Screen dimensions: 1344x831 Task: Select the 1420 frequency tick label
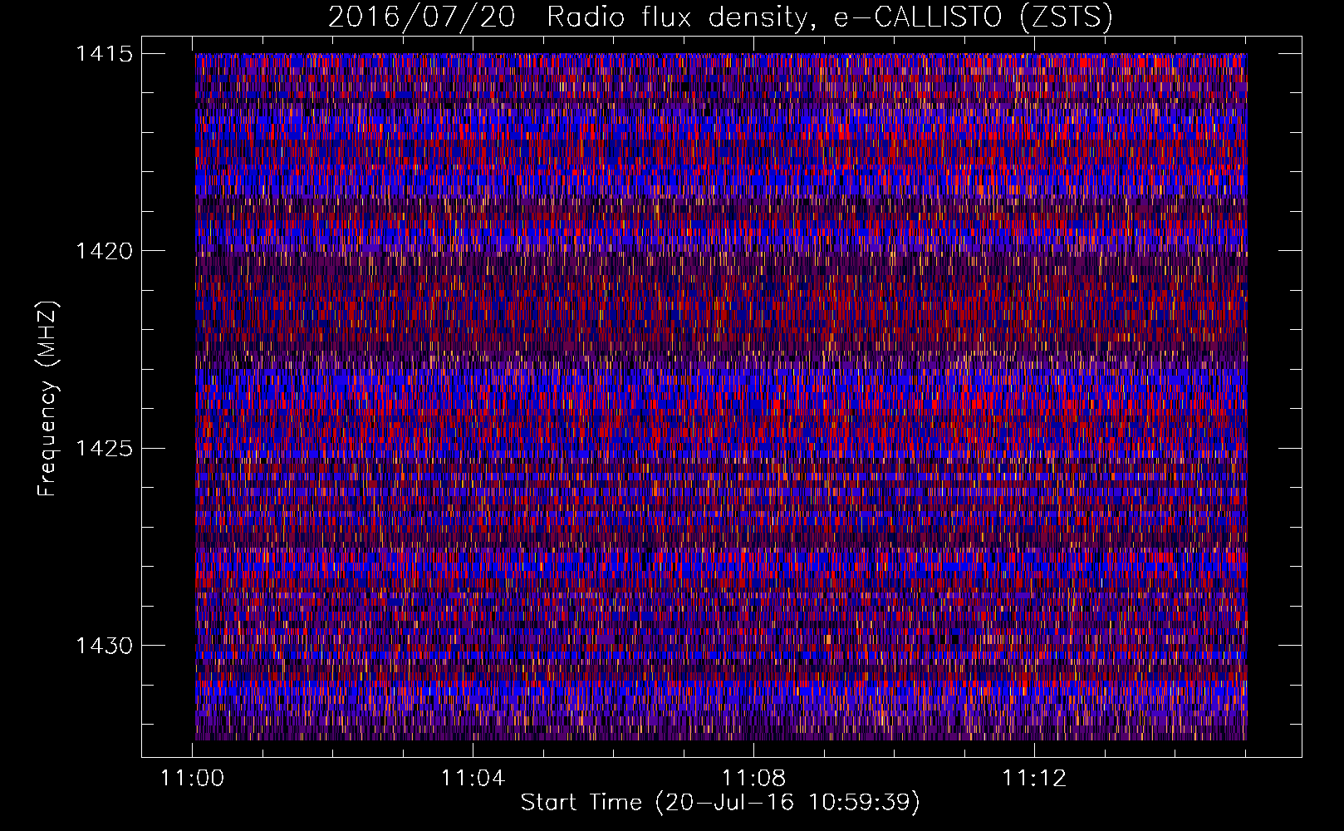(x=104, y=251)
